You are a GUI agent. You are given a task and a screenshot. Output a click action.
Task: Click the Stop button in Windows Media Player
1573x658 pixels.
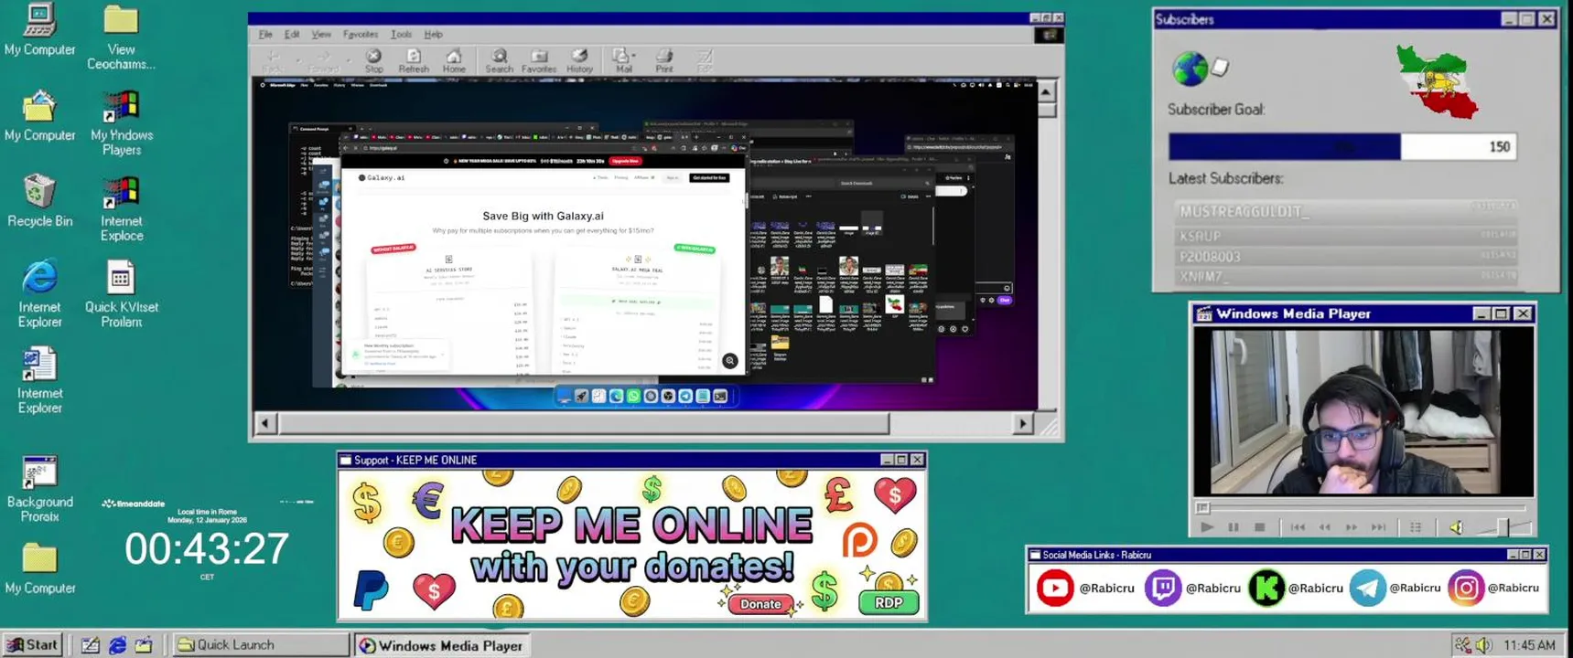pyautogui.click(x=1260, y=527)
